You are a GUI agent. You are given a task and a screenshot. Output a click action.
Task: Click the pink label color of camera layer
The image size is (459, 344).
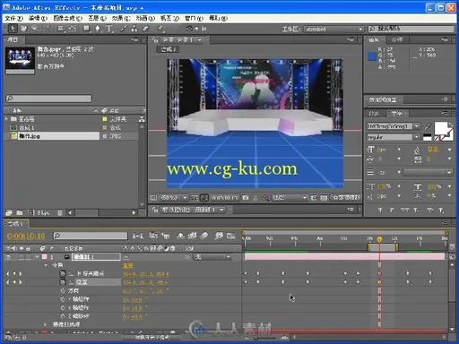[44, 256]
